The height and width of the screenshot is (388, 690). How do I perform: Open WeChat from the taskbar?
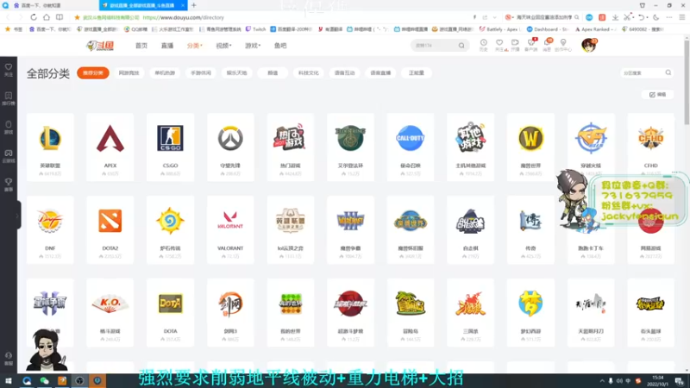point(44,381)
